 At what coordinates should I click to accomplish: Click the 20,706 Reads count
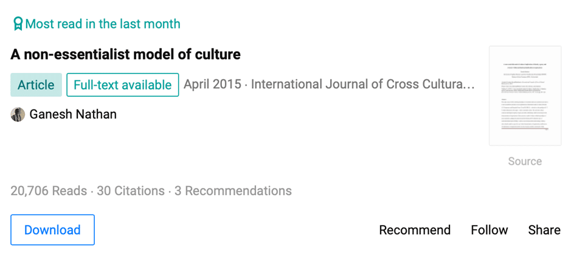49,191
